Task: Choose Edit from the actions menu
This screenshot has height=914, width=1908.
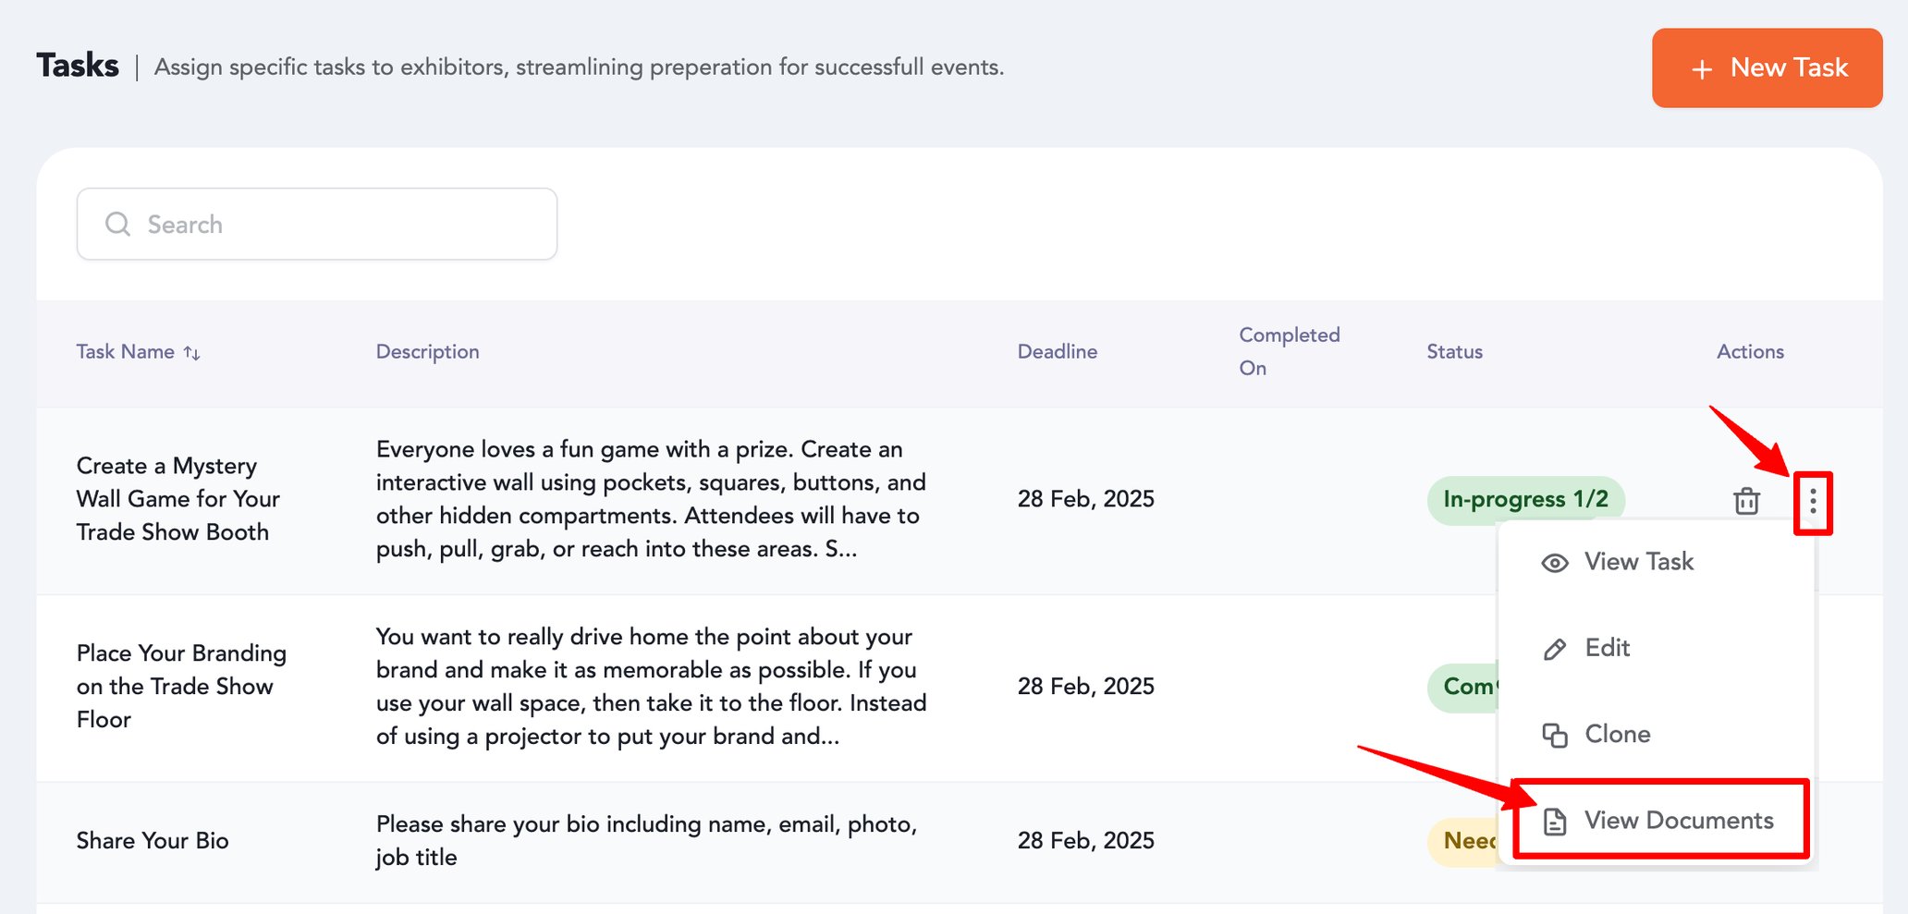Action: tap(1607, 648)
